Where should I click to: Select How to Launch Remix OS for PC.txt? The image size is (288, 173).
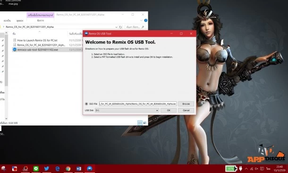(x=37, y=40)
